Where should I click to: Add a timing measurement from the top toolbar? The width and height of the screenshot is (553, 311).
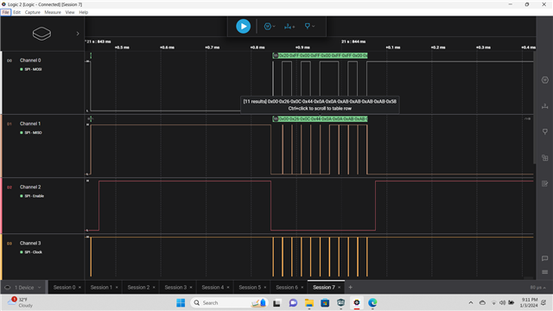point(289,26)
